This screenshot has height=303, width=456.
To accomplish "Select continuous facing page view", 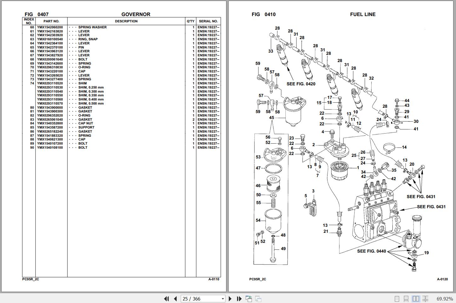I will pos(425,299).
